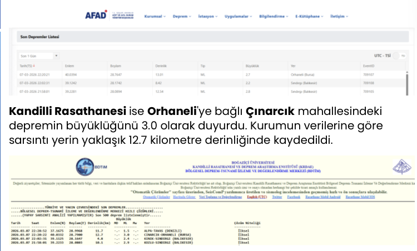Open the Son 1 Gün dropdown

[x=38, y=56]
